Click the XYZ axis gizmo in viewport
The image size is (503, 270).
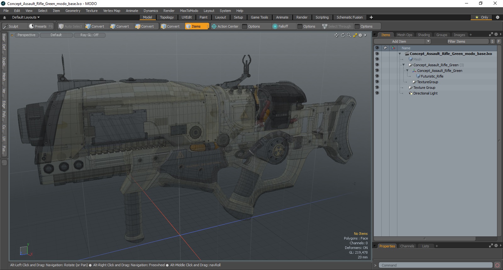click(26, 250)
